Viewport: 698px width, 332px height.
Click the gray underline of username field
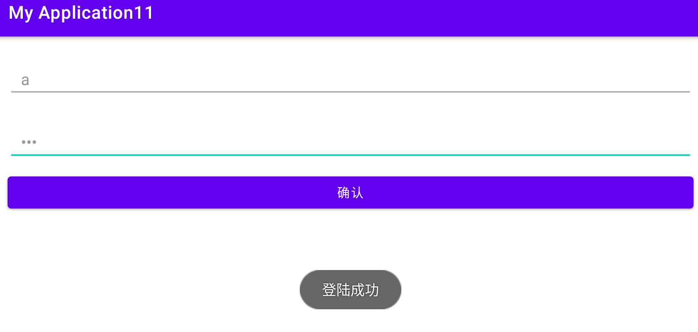click(351, 92)
